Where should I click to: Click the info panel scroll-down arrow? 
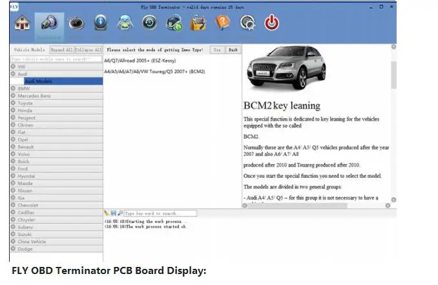coord(393,200)
